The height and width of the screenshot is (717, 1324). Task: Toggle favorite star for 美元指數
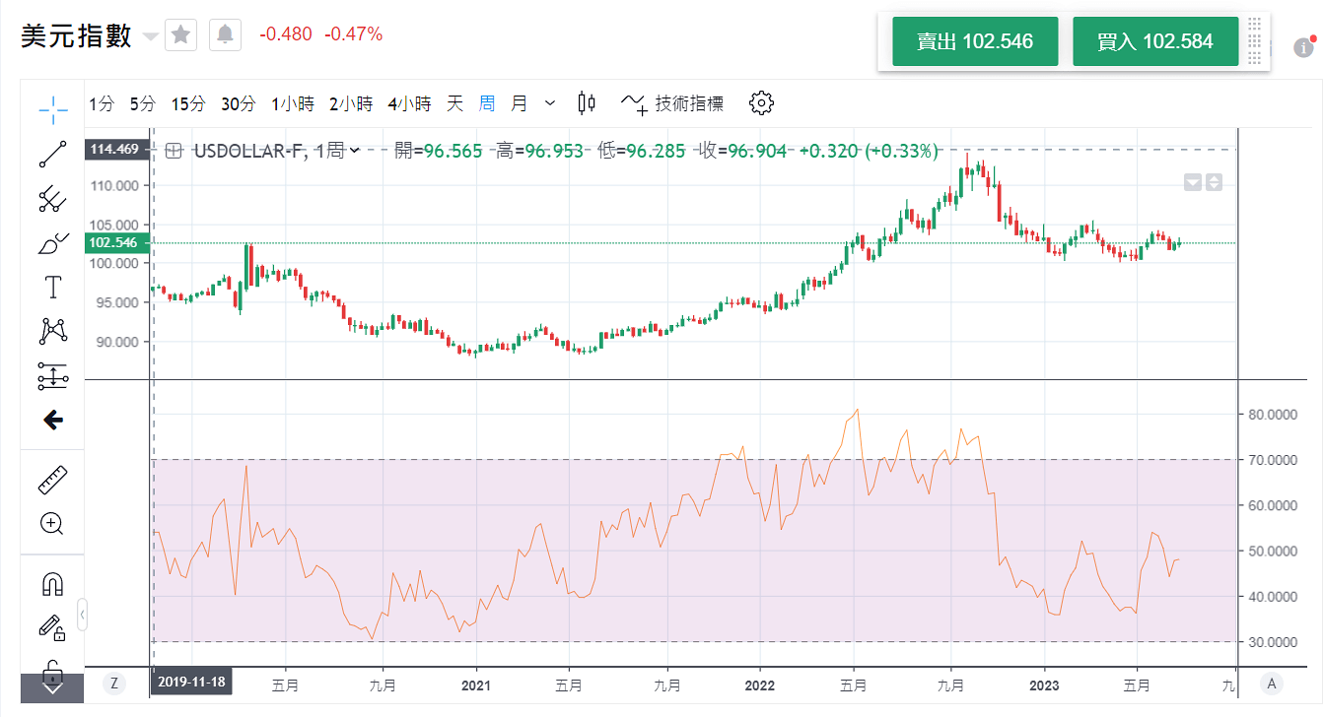point(180,34)
